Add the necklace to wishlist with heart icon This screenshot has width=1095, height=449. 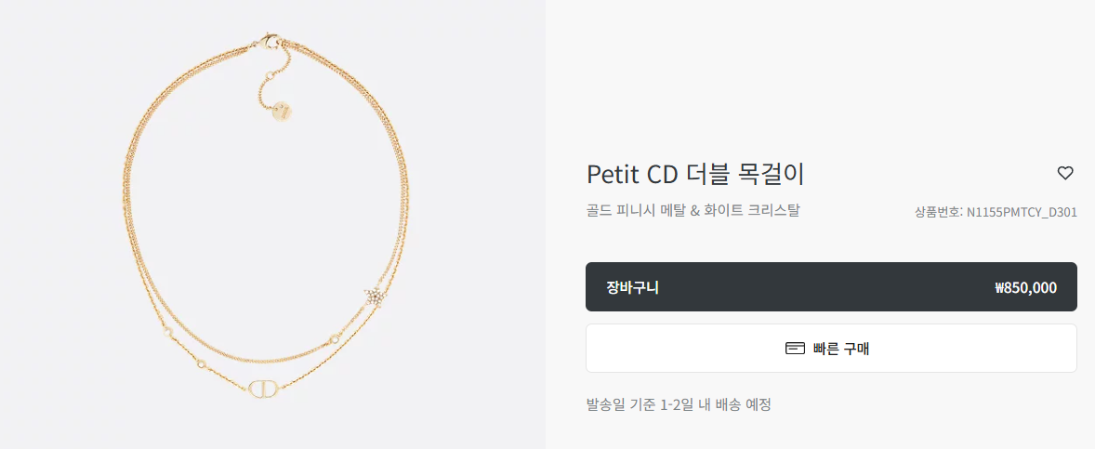[x=1064, y=173]
